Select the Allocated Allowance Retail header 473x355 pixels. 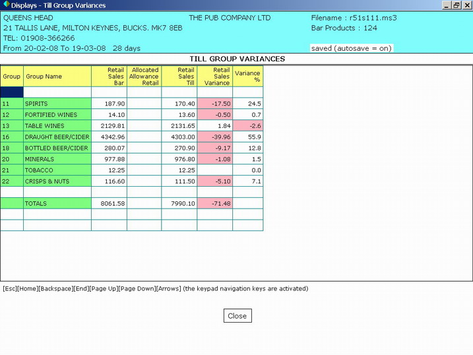pos(144,77)
